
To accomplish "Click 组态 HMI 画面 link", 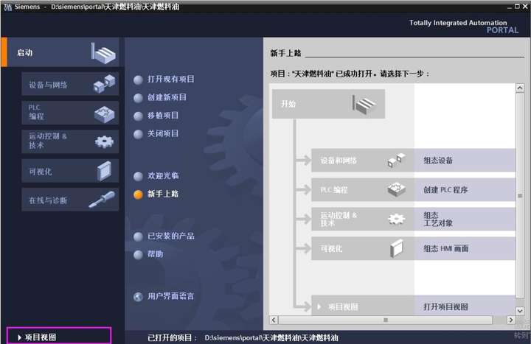I will coord(445,249).
